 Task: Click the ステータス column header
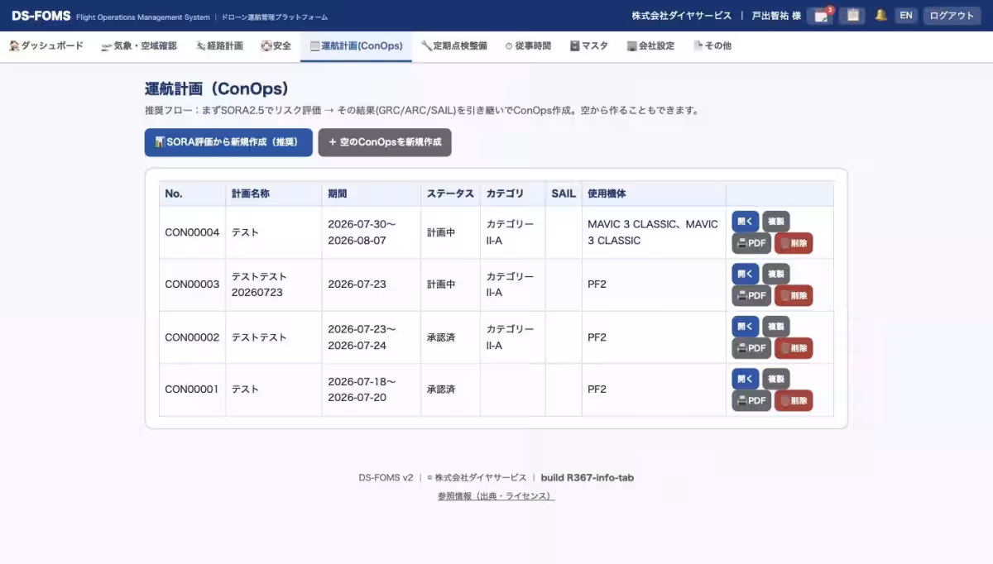pyautogui.click(x=450, y=194)
